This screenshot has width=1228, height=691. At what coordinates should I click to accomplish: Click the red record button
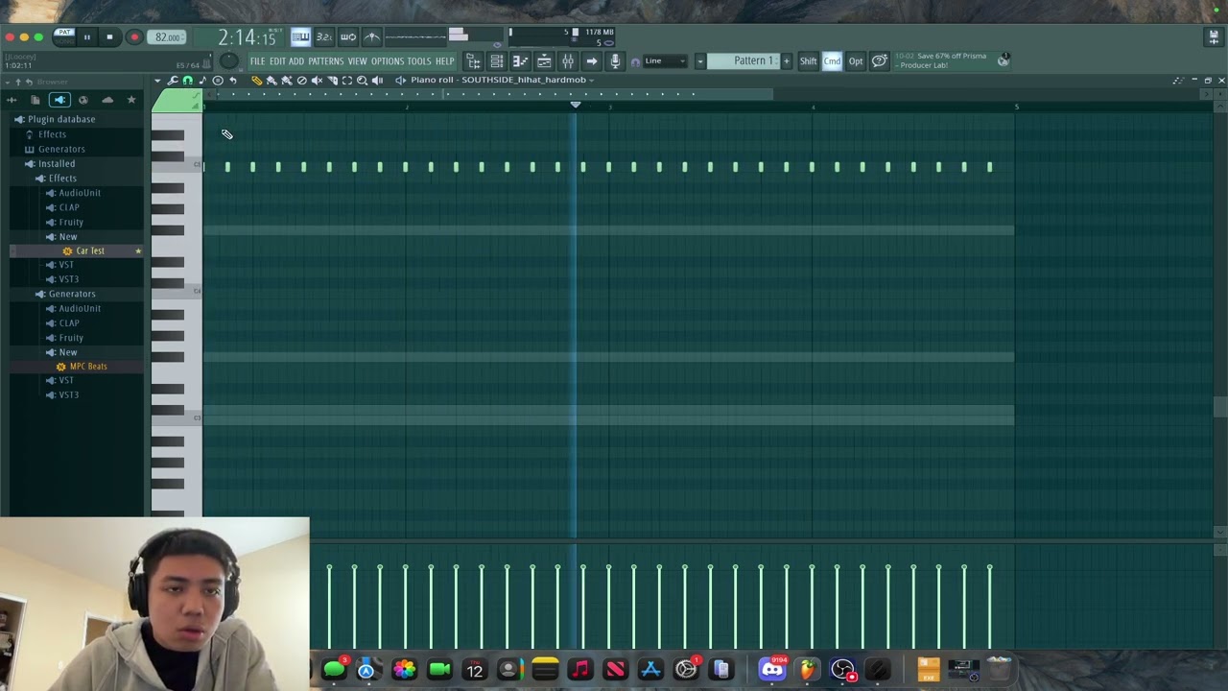(134, 37)
